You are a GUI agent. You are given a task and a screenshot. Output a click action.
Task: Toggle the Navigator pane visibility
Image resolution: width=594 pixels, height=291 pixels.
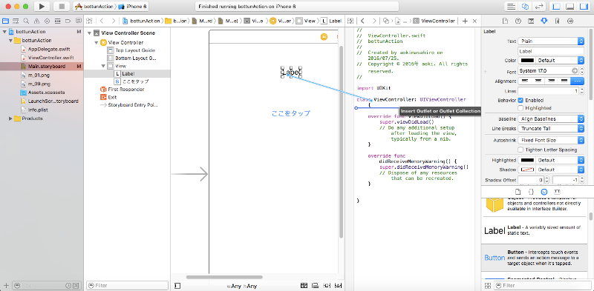[x=556, y=7]
